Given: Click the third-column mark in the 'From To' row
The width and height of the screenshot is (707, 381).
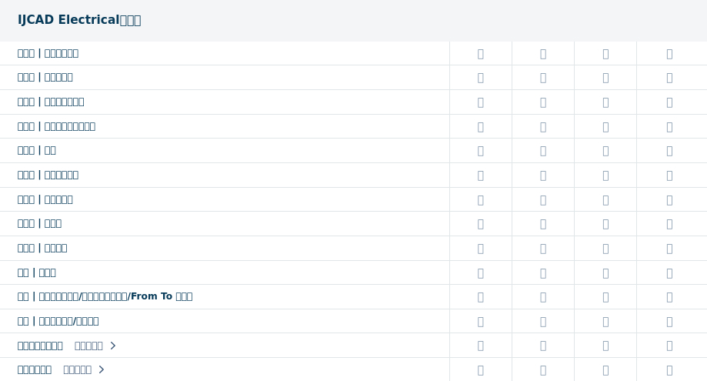Looking at the screenshot, I should click(605, 297).
